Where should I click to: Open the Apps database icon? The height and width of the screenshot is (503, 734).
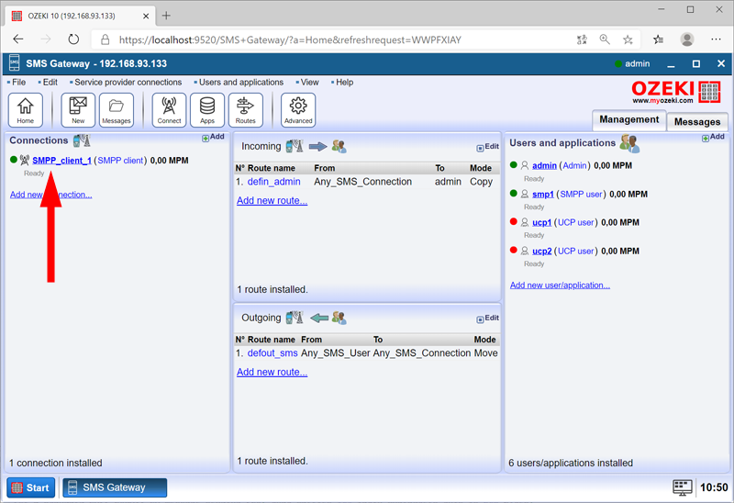(x=207, y=110)
